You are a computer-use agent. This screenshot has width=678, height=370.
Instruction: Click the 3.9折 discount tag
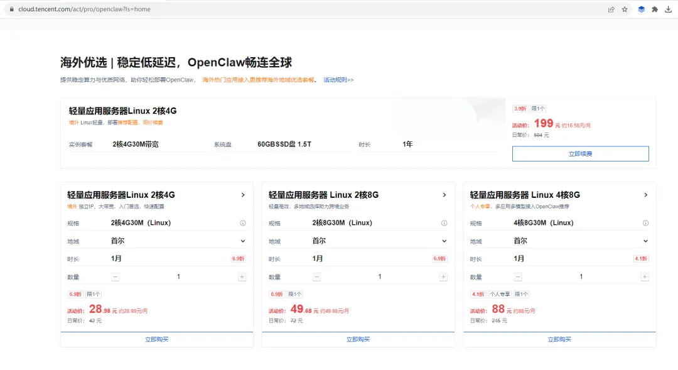tap(520, 109)
